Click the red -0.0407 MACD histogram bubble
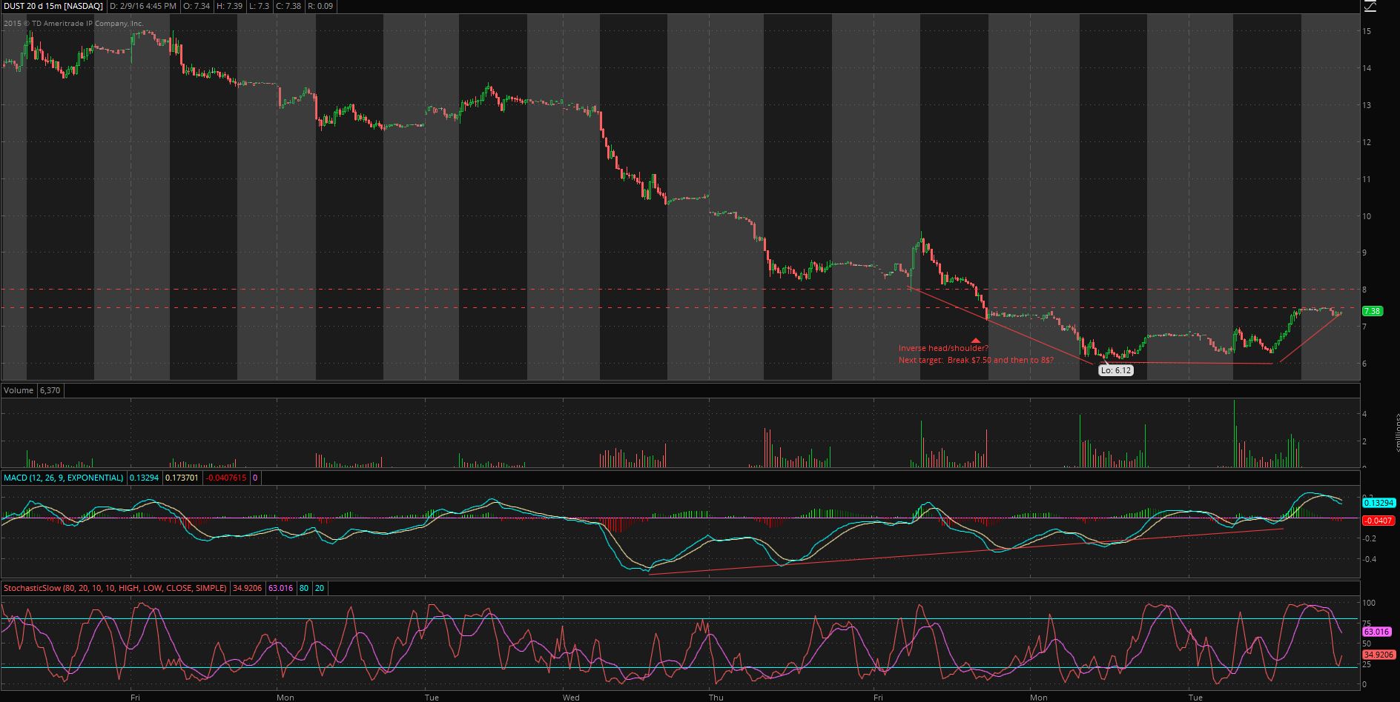 coord(1378,521)
